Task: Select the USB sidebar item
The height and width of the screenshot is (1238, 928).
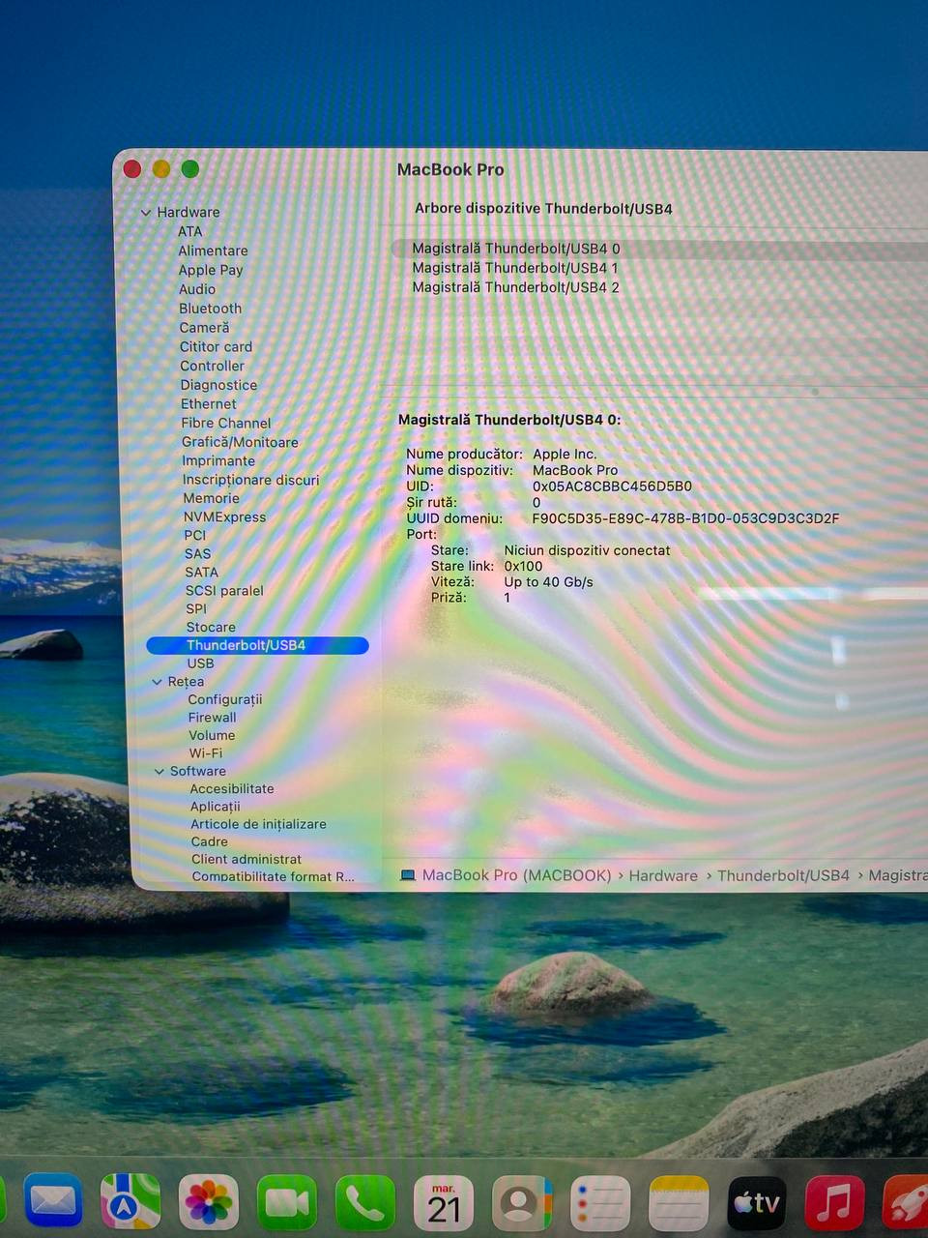Action: [200, 663]
